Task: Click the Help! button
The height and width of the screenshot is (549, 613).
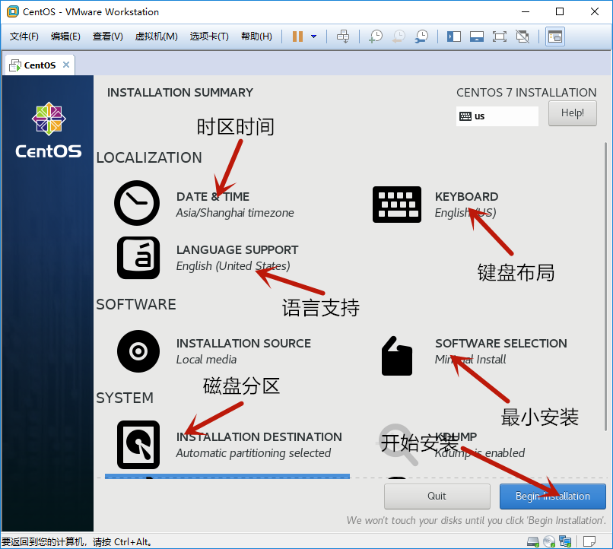Action: tap(573, 113)
